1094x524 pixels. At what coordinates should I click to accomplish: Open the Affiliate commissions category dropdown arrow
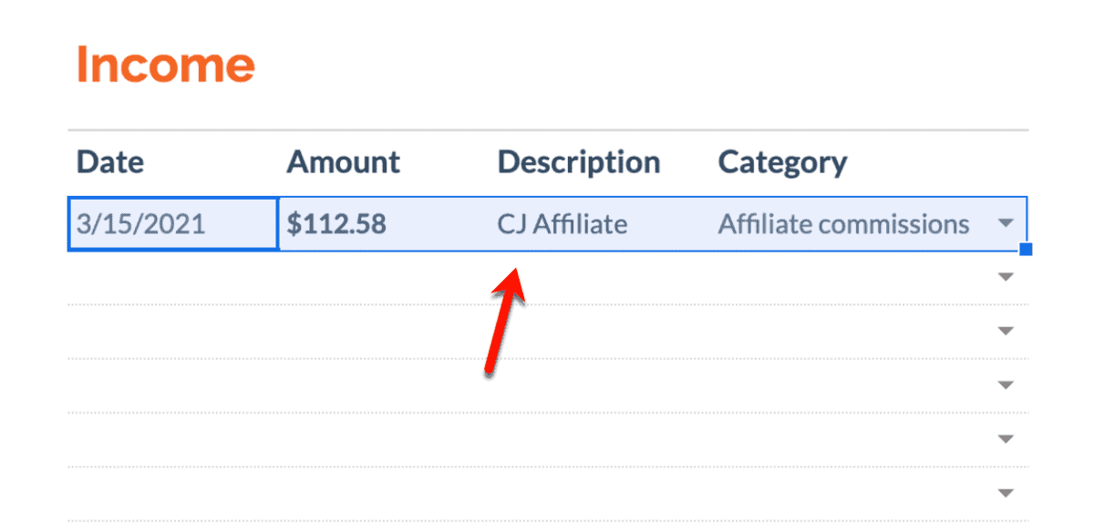click(1006, 223)
